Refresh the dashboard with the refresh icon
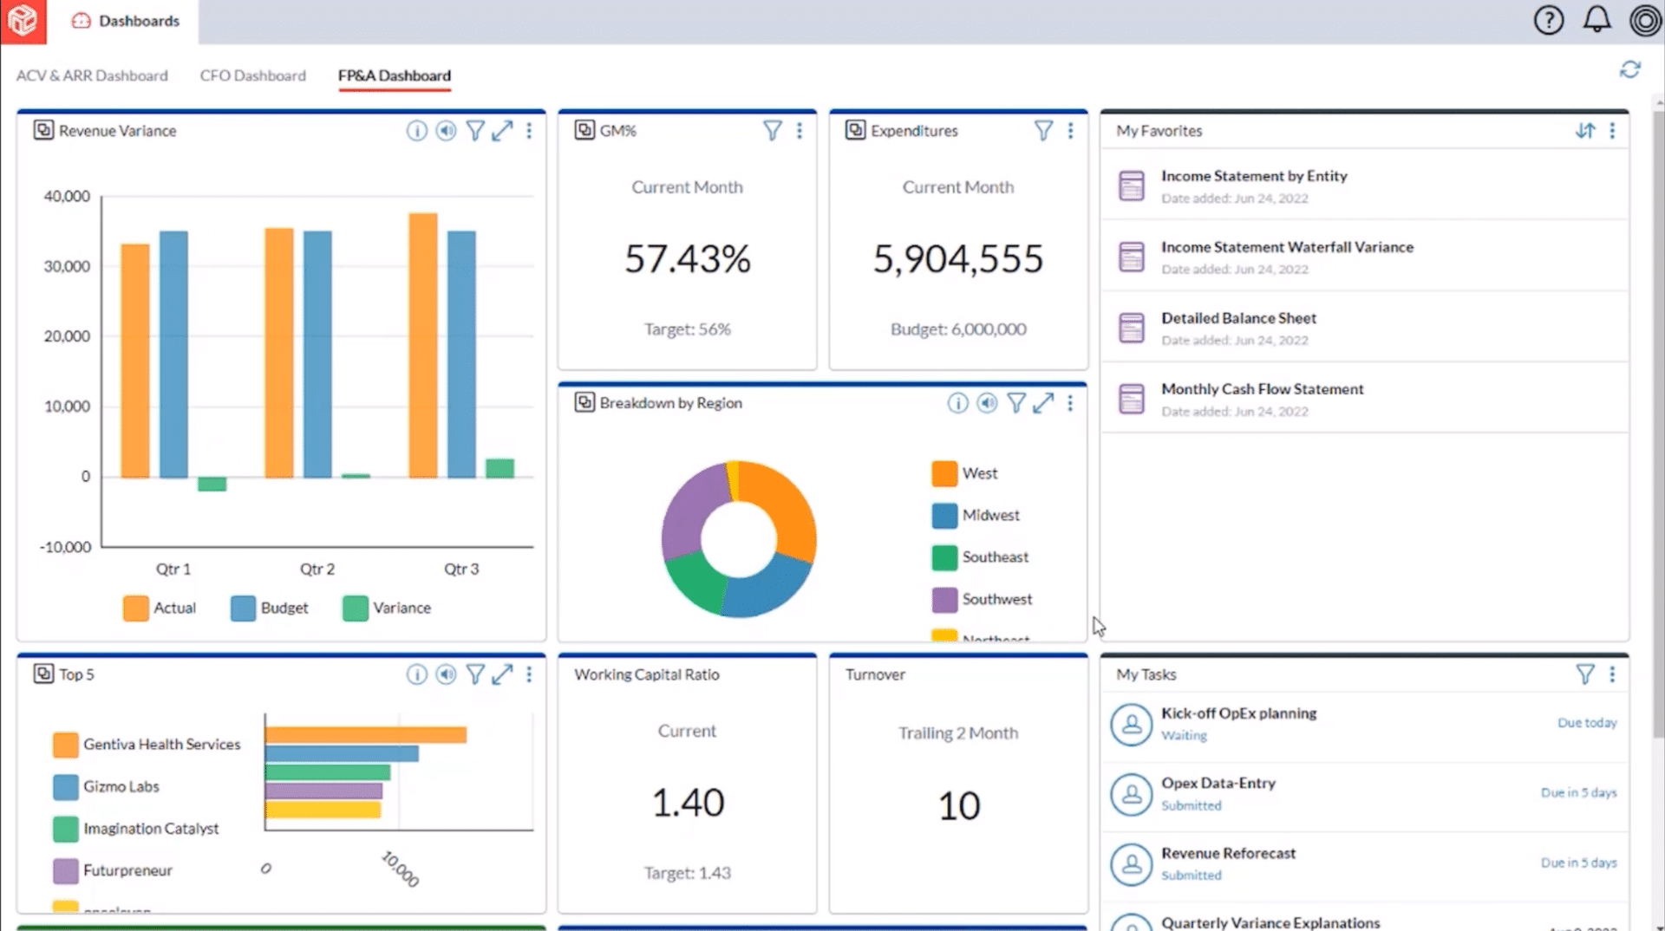Screen dimensions: 1665x931 [x=1632, y=69]
